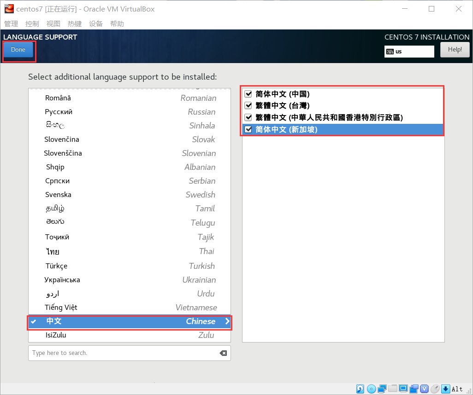Viewport: 473px width, 395px height.
Task: Select Urdu in the language list
Action: coord(130,294)
